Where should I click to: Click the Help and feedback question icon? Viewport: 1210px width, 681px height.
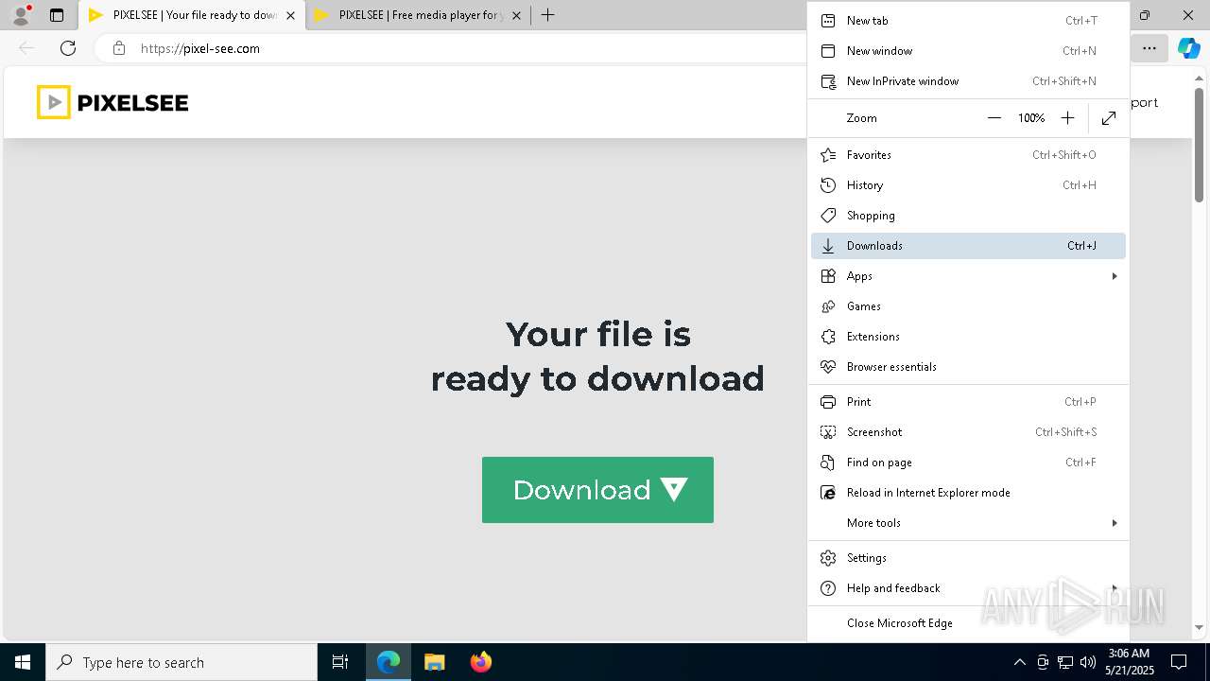(x=828, y=588)
